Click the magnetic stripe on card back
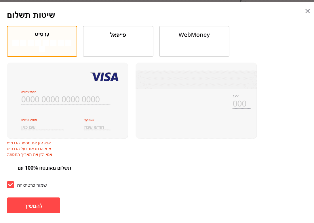 point(196,79)
